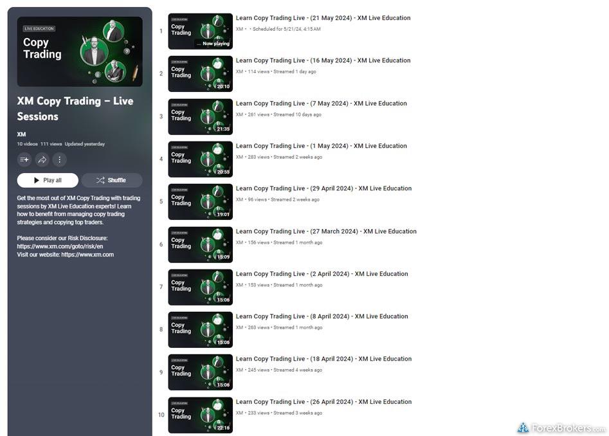Play the 16 May 2024 video thumbnail
This screenshot has height=436, width=609.
click(x=200, y=74)
